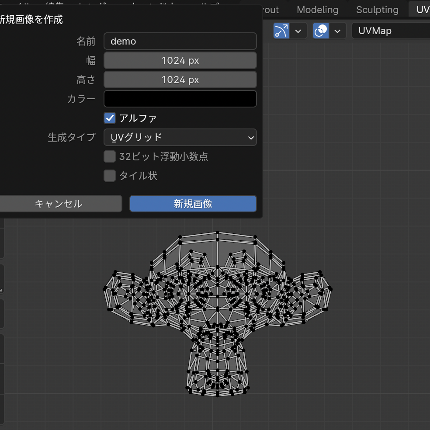Image resolution: width=430 pixels, height=430 pixels.
Task: Toggle the overlays display icon
Action: 321,31
